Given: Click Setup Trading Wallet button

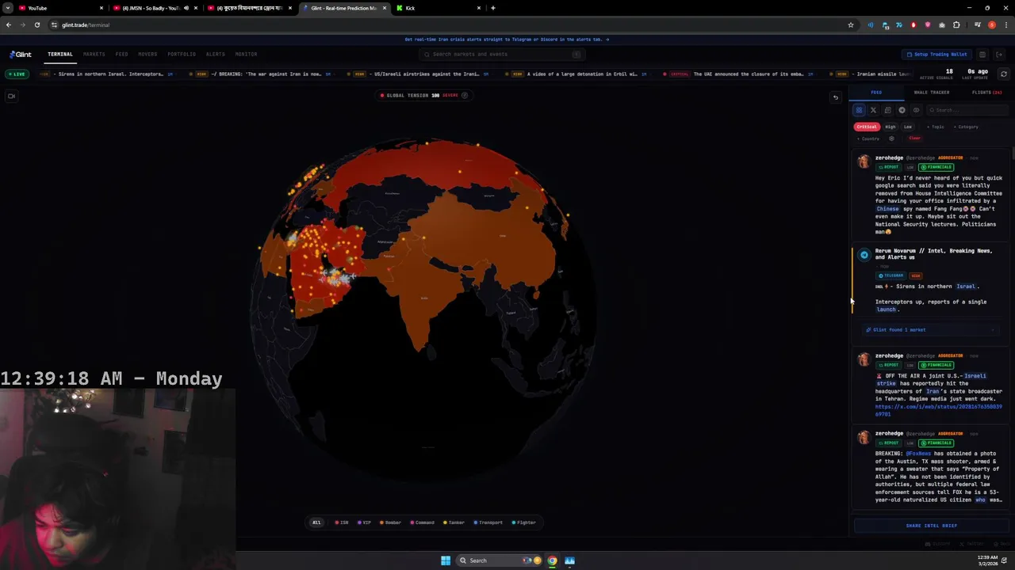Looking at the screenshot, I should coord(936,55).
